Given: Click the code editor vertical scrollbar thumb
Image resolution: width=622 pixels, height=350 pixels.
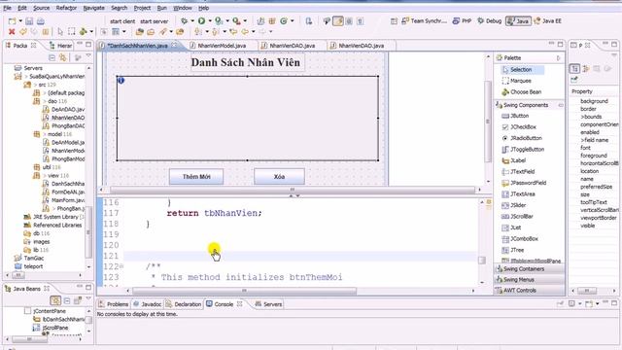Looking at the screenshot, I should (x=482, y=261).
